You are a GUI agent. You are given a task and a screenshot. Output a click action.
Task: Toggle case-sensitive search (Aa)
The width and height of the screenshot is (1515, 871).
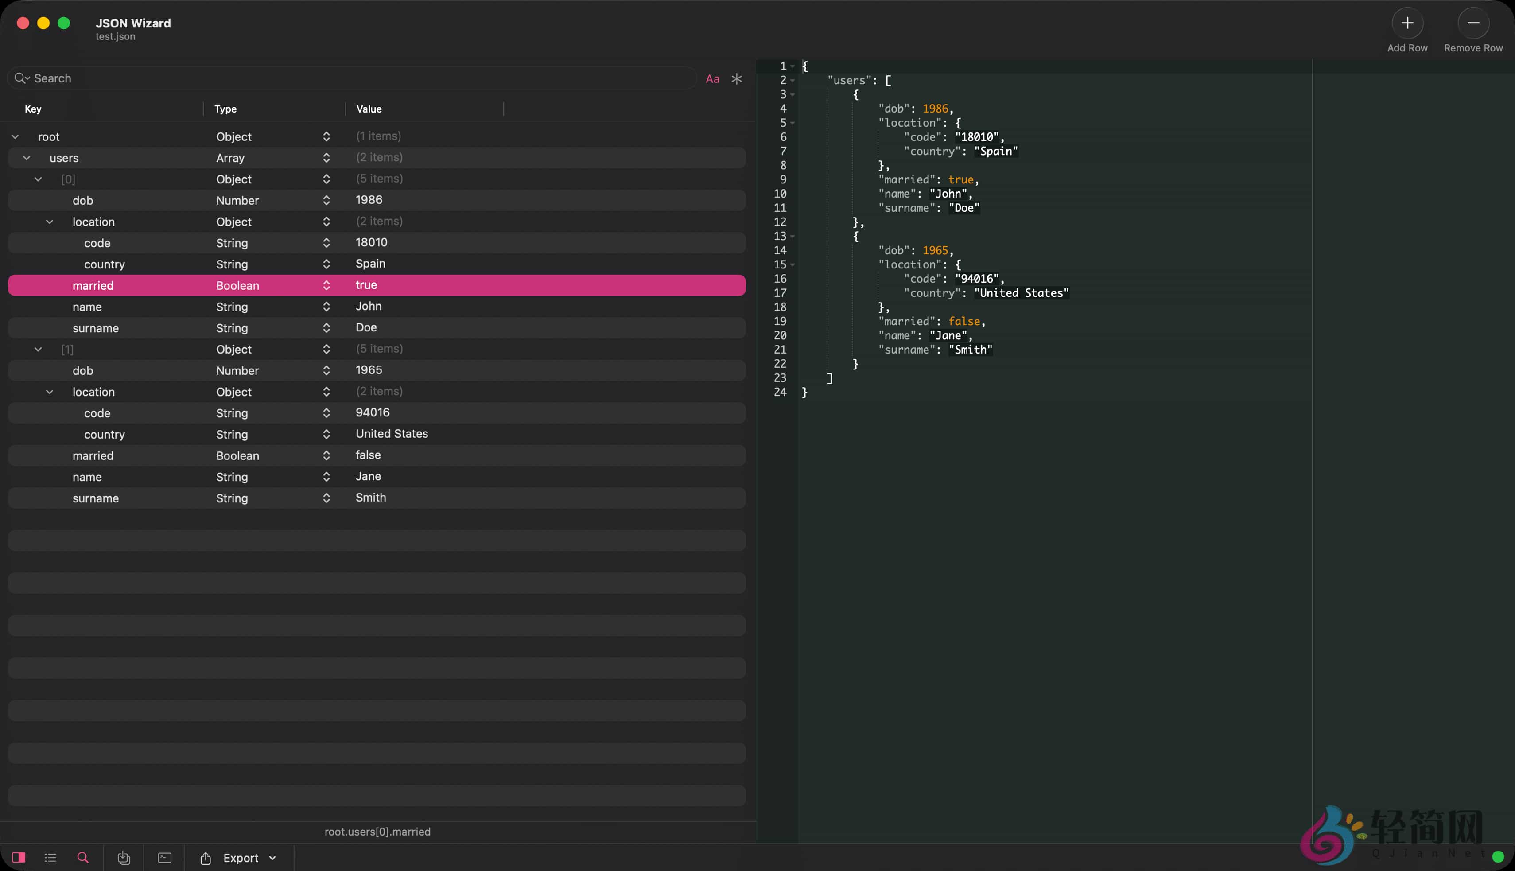pos(712,78)
